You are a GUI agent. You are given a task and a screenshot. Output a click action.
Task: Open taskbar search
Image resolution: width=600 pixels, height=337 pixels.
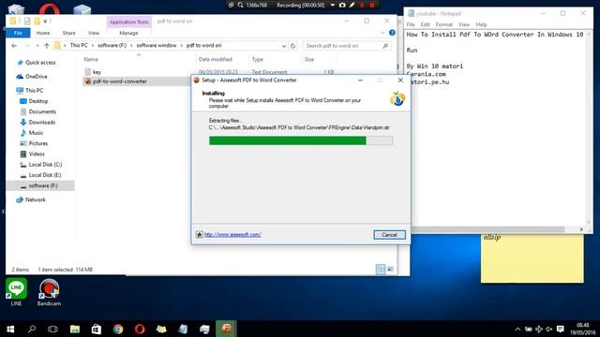[32, 329]
